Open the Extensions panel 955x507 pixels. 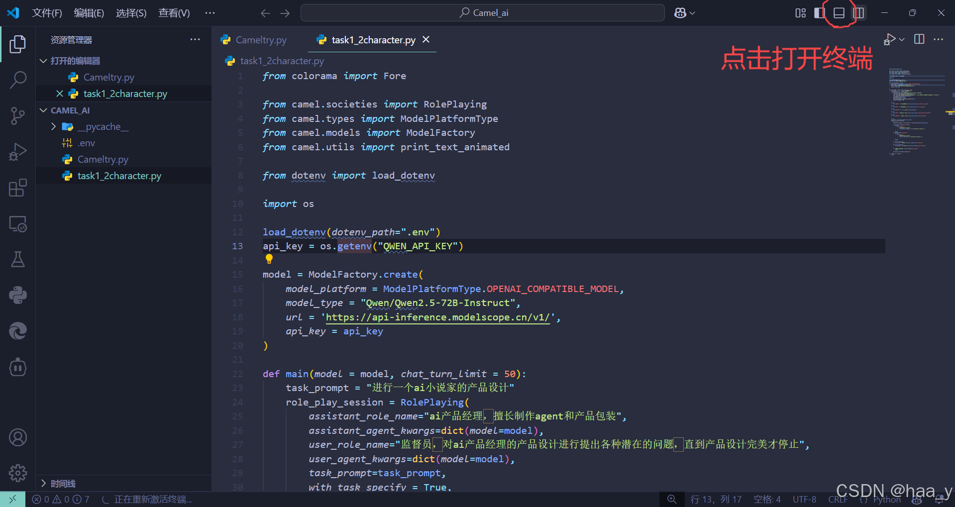tap(18, 188)
